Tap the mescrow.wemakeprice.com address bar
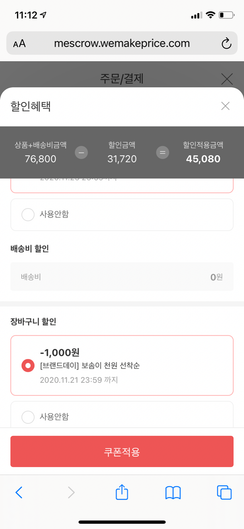Screen dimensions: 244x529 122,43
